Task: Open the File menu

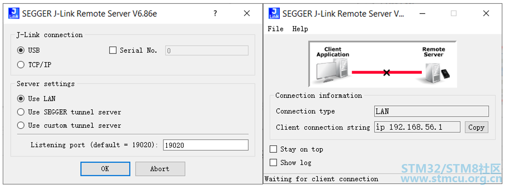Action: click(x=276, y=29)
